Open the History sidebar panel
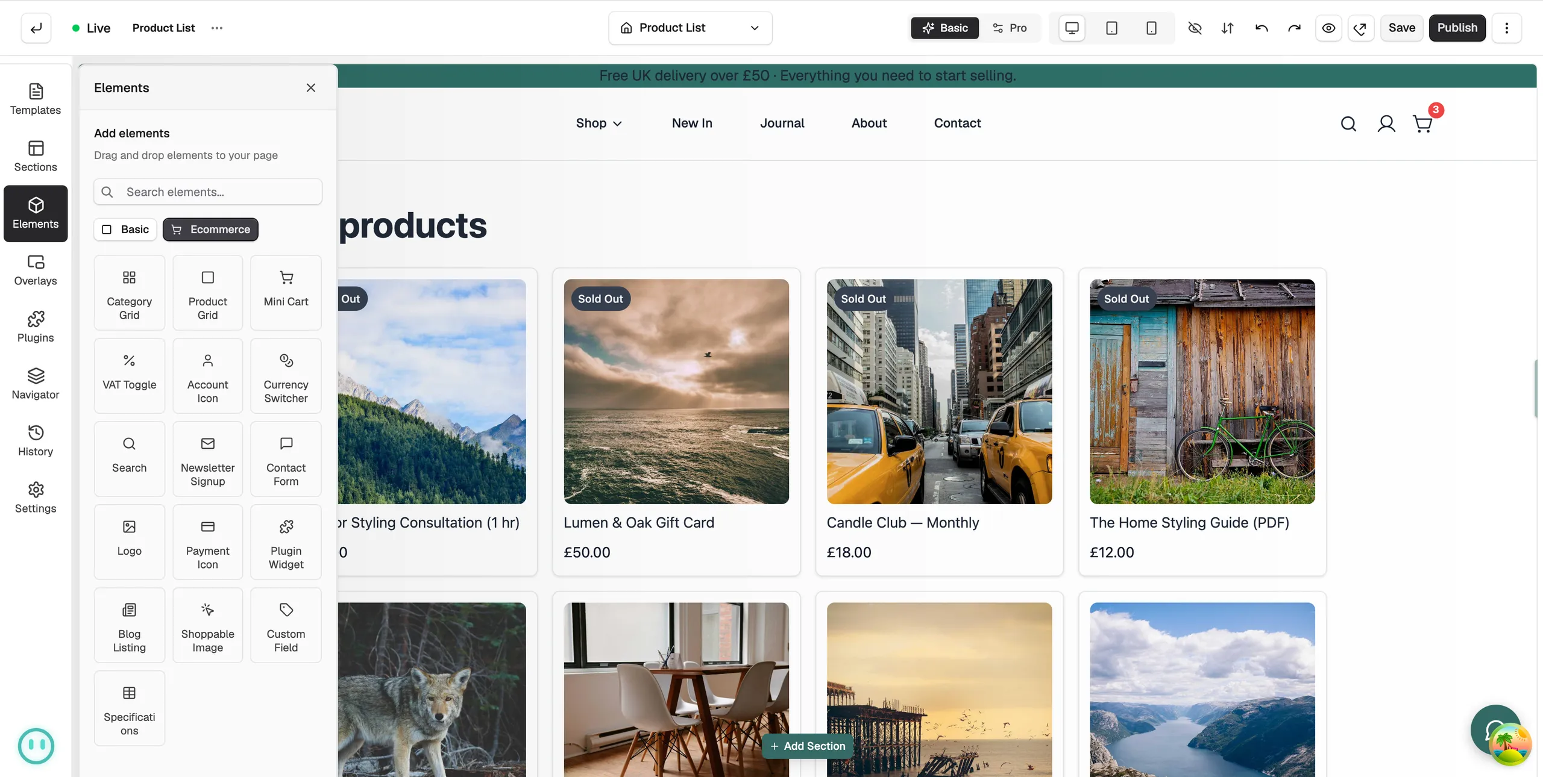The image size is (1543, 777). coord(36,441)
